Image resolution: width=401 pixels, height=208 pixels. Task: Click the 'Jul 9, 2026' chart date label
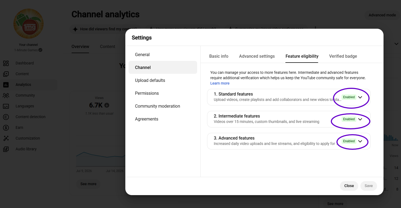pos(84,171)
